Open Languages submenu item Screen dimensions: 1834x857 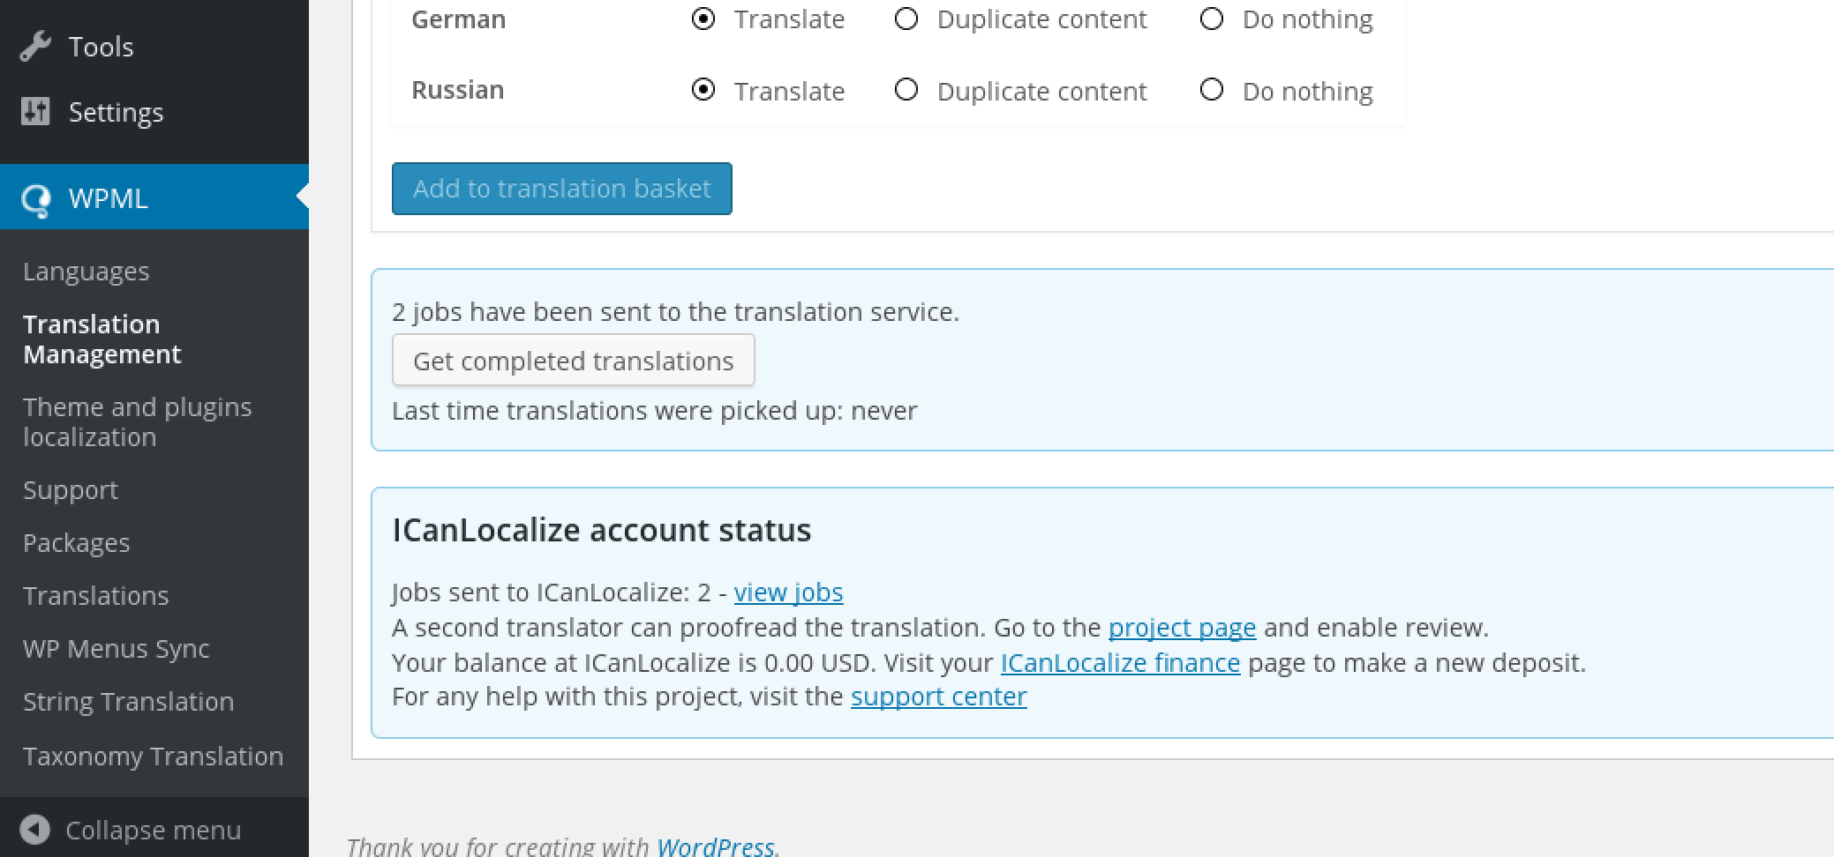tap(86, 272)
